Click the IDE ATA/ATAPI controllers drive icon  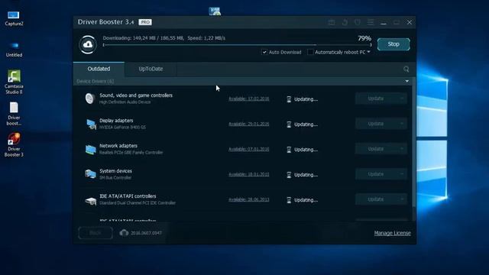90,200
